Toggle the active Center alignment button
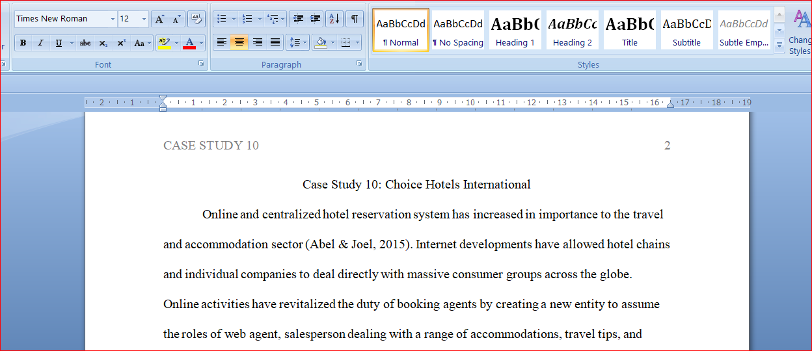This screenshot has width=812, height=351. (239, 43)
